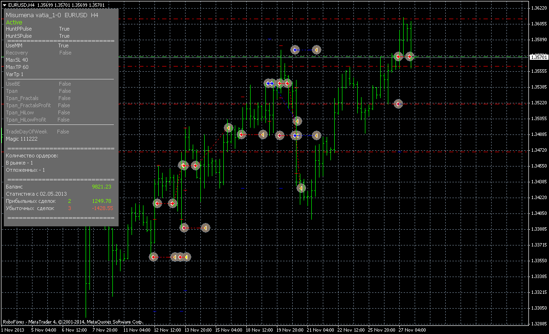Image resolution: width=549 pixels, height=334 pixels.
Task: Click the HuntPPulse parameter label
Action: coord(19,29)
